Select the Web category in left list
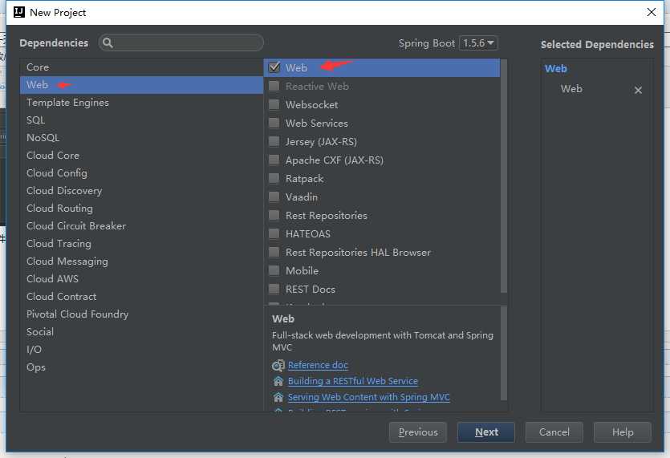This screenshot has height=458, width=670. 141,84
